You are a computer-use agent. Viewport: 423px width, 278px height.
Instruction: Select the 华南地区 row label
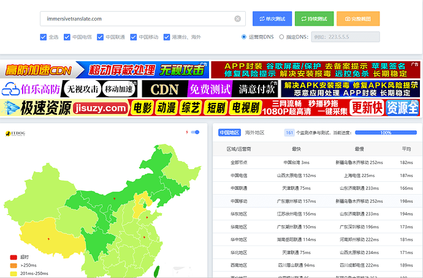click(x=238, y=227)
